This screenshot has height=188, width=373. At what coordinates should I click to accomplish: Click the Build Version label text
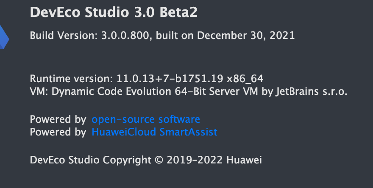coord(64,36)
